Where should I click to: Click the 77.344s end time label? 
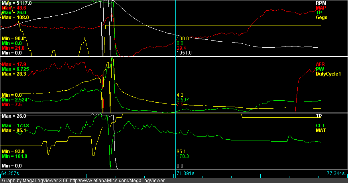[x=336, y=173]
